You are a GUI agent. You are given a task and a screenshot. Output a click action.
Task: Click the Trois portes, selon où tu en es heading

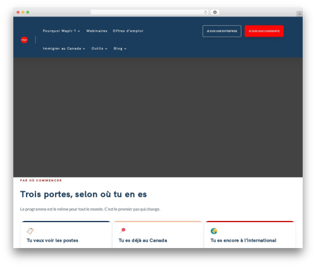pyautogui.click(x=83, y=194)
